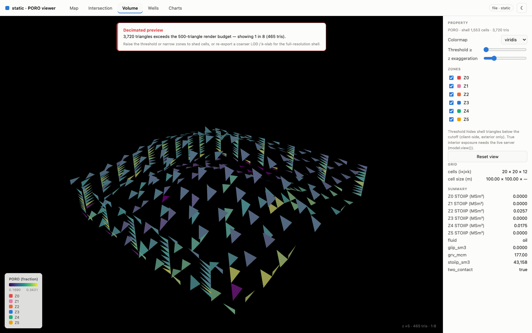Uncheck the Z0 zone checkbox
Image resolution: width=532 pixels, height=333 pixels.
tap(451, 78)
